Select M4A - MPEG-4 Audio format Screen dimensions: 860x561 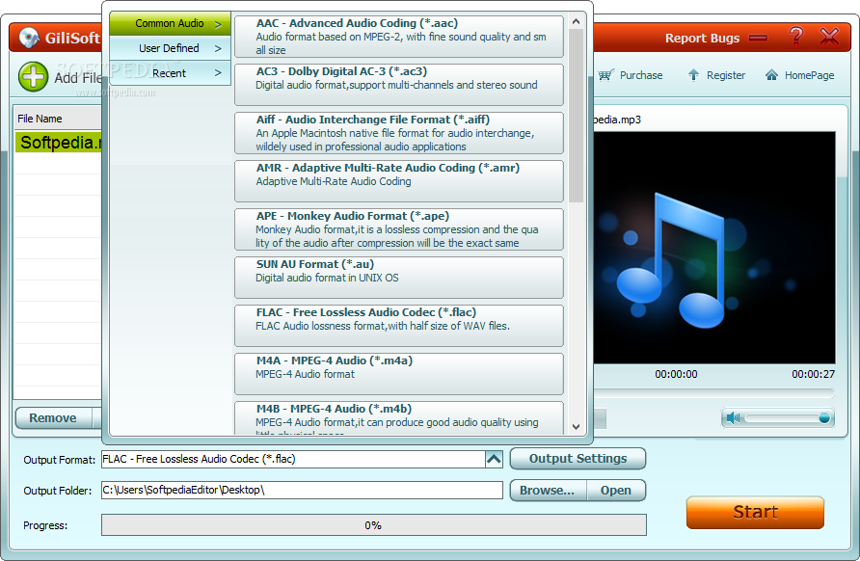pyautogui.click(x=399, y=374)
